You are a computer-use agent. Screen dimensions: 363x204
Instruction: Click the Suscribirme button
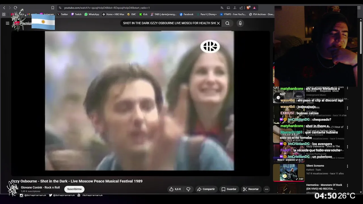(74, 189)
